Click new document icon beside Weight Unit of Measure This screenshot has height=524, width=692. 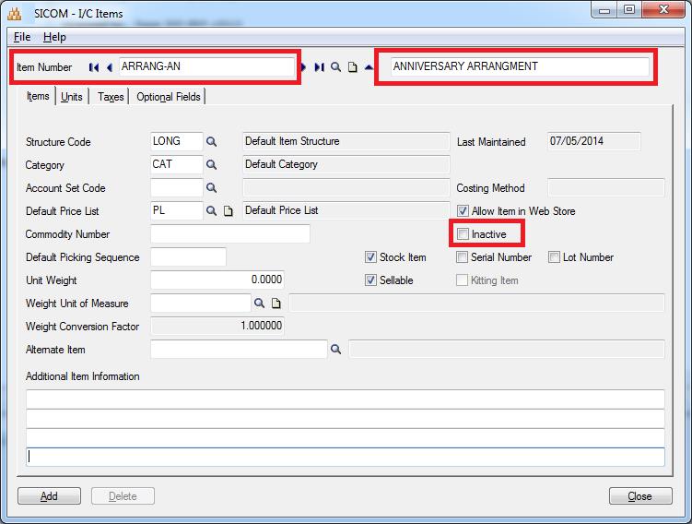click(276, 304)
